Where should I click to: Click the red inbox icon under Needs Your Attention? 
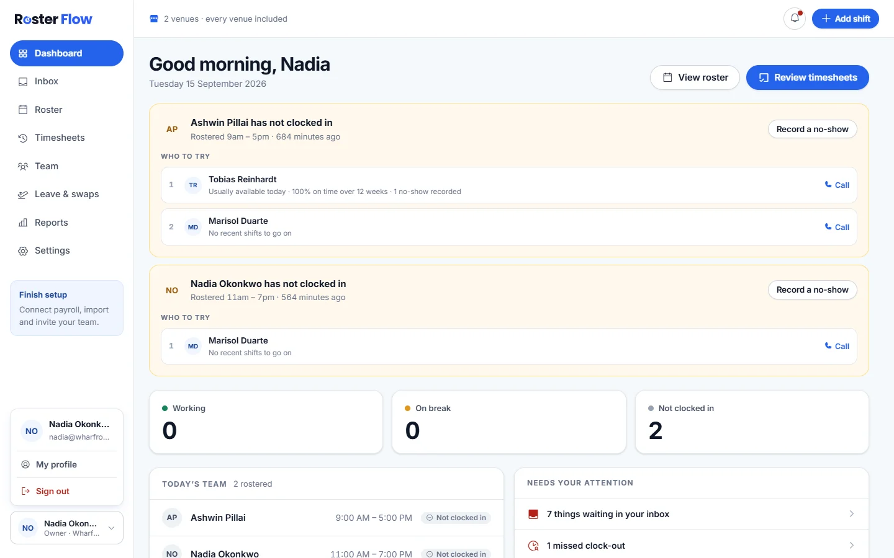533,514
